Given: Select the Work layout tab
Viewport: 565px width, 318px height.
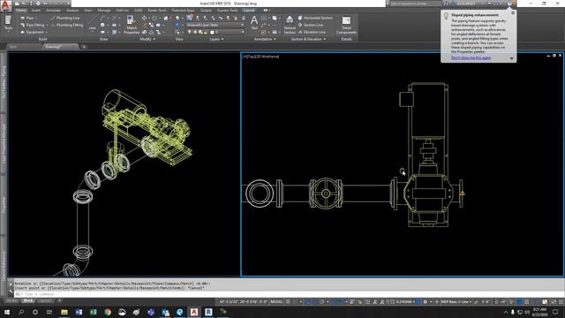Looking at the screenshot, I should coord(28,300).
